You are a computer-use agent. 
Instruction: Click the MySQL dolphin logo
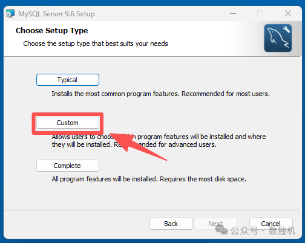coord(278,38)
